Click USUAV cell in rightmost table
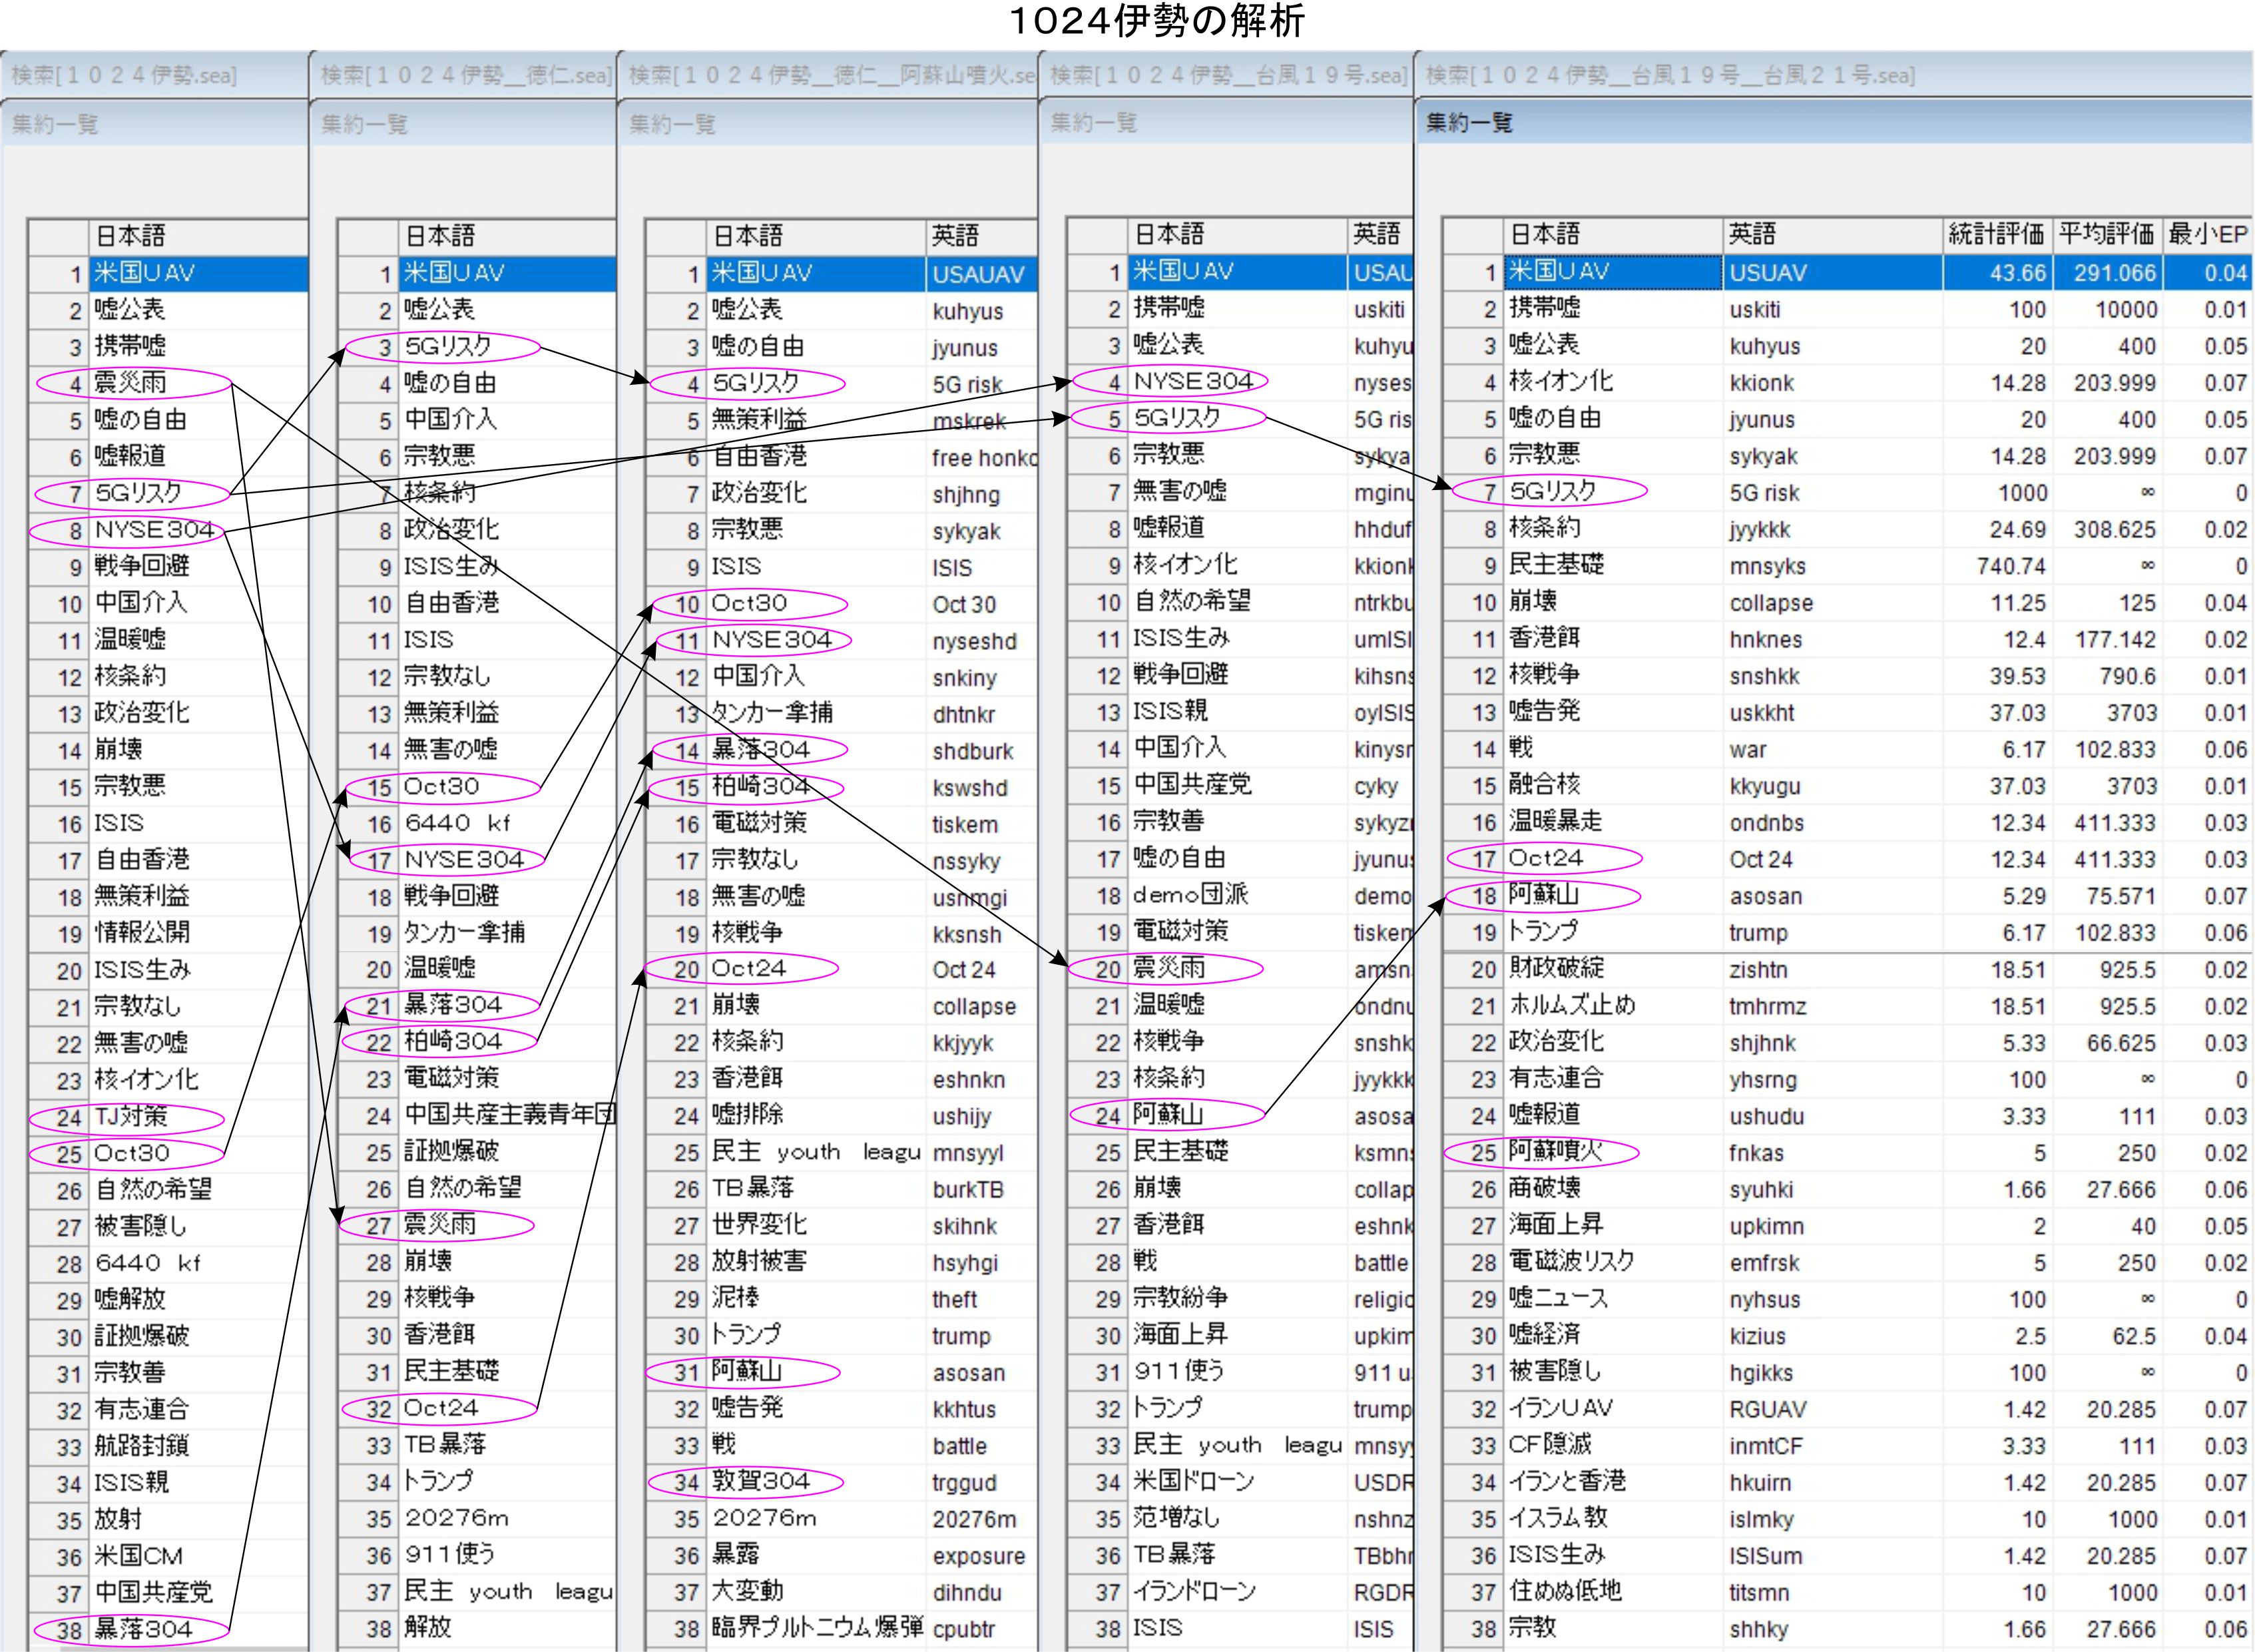 pyautogui.click(x=1768, y=273)
